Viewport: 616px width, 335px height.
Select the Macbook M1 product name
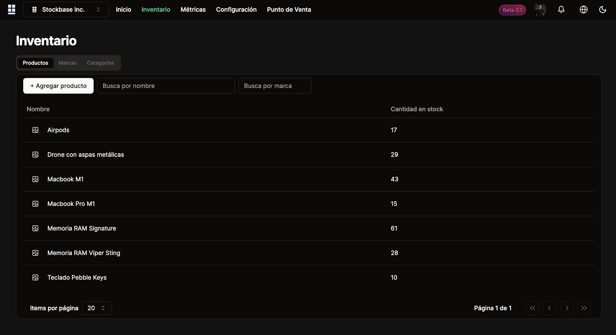65,179
